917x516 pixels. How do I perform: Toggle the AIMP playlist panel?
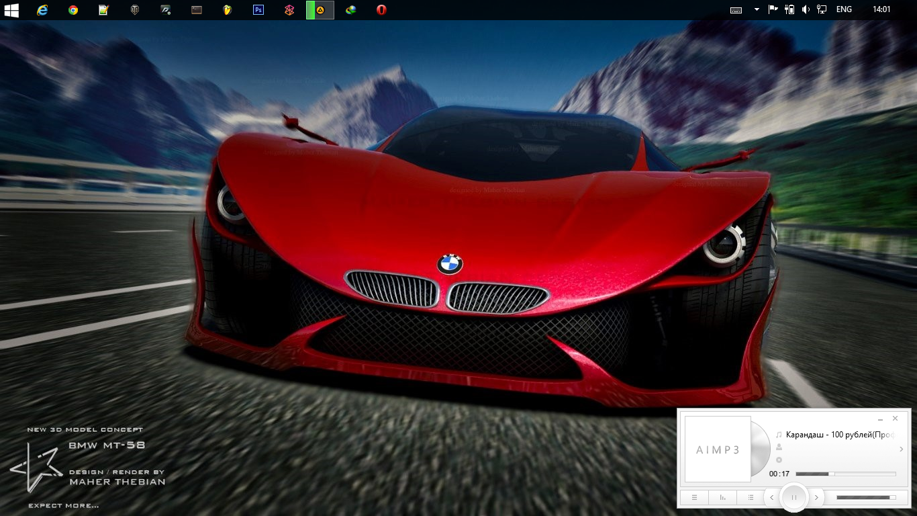[x=751, y=498]
